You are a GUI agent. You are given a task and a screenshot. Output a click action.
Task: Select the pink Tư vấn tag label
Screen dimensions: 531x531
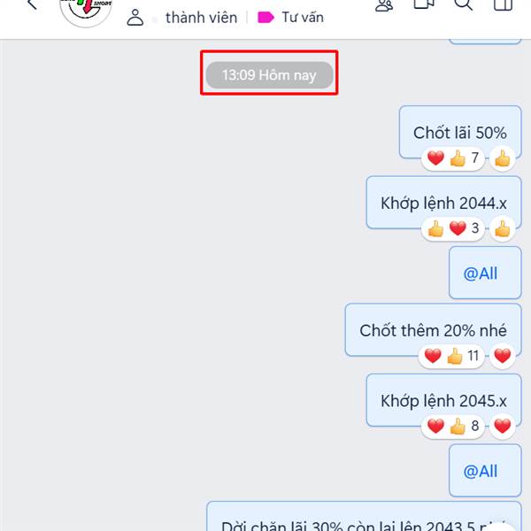290,18
